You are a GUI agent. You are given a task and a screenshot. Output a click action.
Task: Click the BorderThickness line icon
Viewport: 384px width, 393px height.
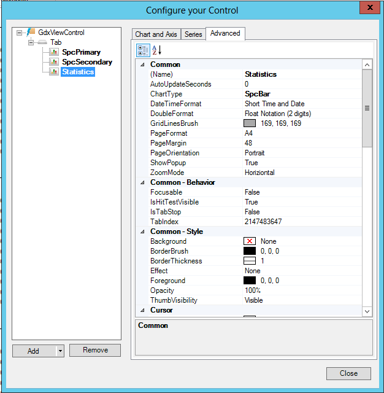coord(250,261)
